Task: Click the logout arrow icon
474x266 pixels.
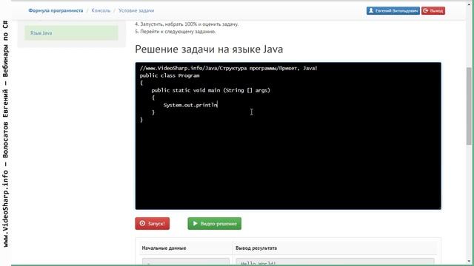Action: [x=426, y=10]
